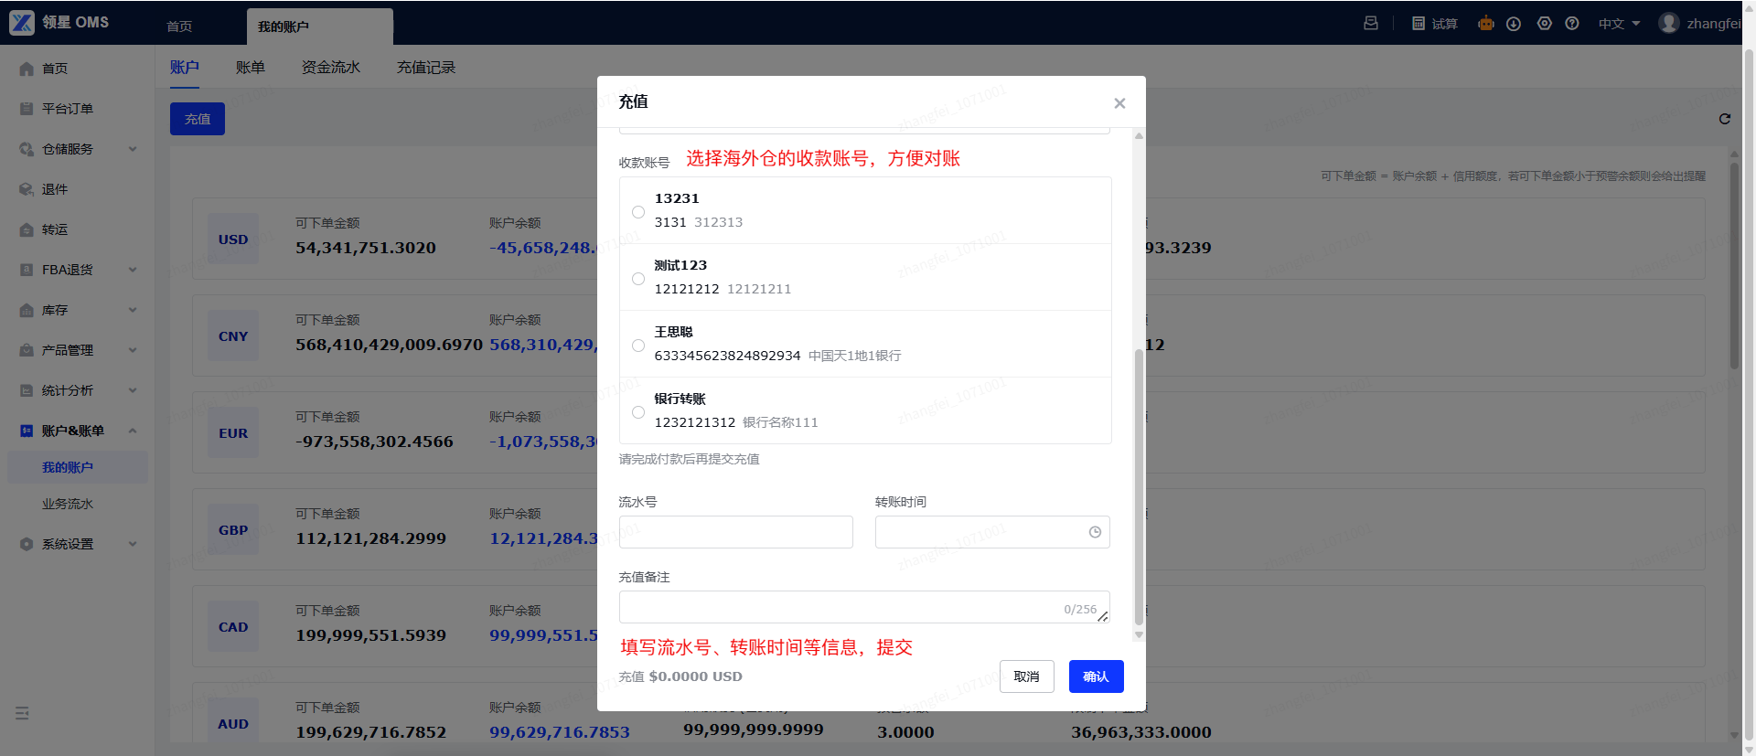This screenshot has height=756, width=1756.
Task: Click the zhangfei user avatar
Action: click(1669, 23)
